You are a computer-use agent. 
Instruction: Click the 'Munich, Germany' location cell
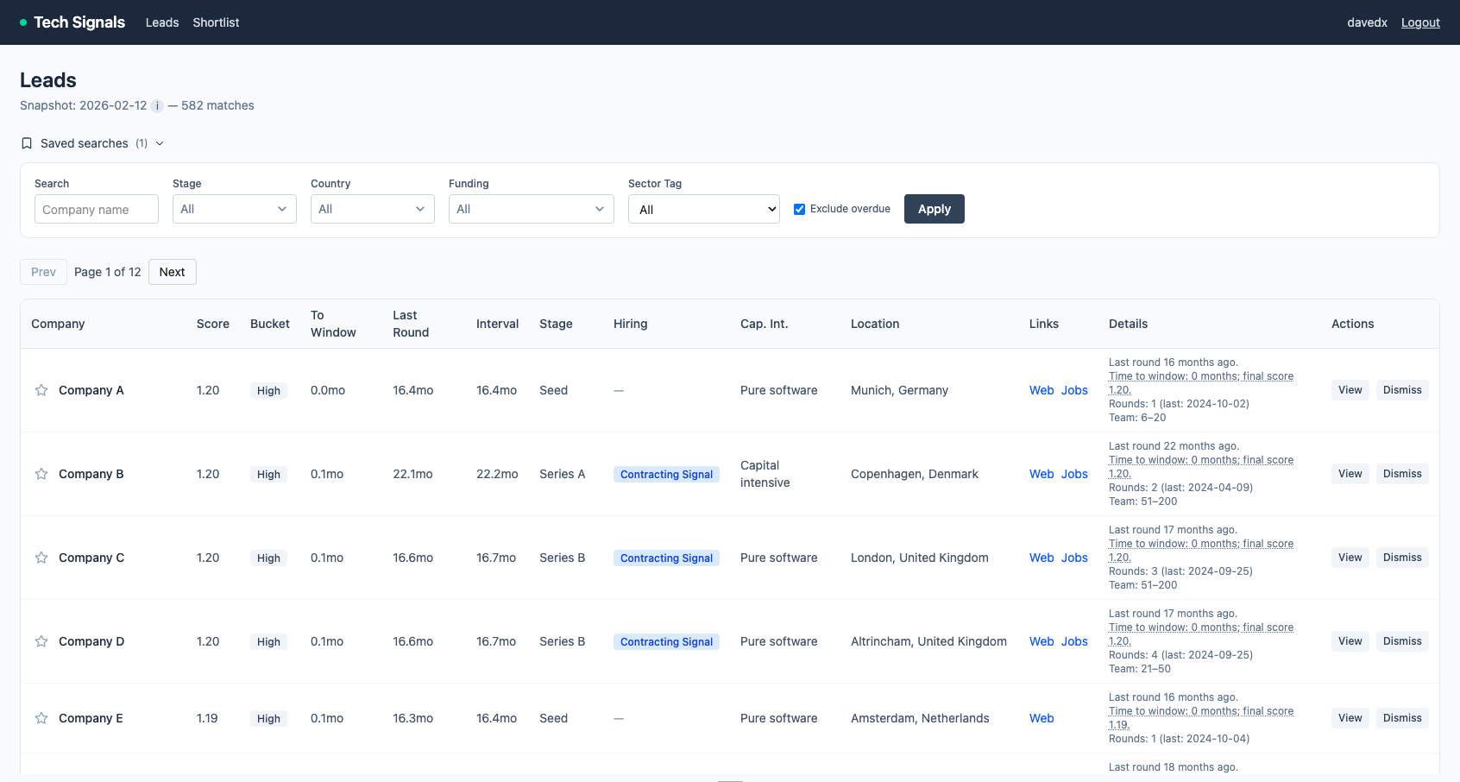click(x=899, y=390)
